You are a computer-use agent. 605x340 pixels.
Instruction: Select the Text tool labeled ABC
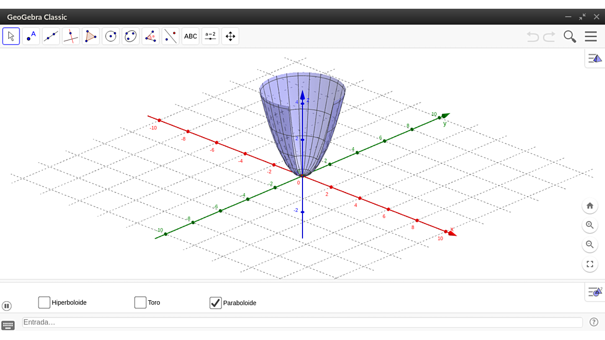pyautogui.click(x=190, y=36)
